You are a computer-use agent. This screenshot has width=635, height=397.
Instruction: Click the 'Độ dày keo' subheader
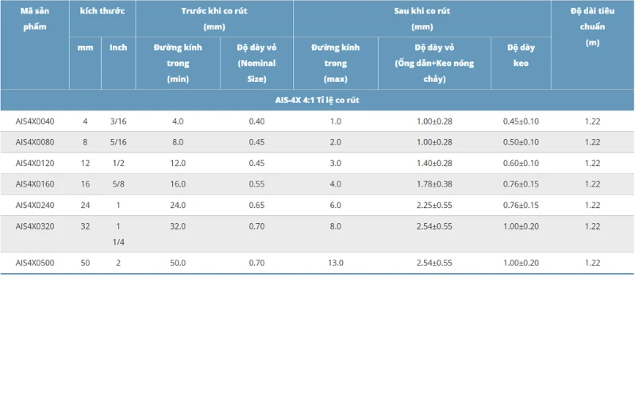tap(521, 55)
